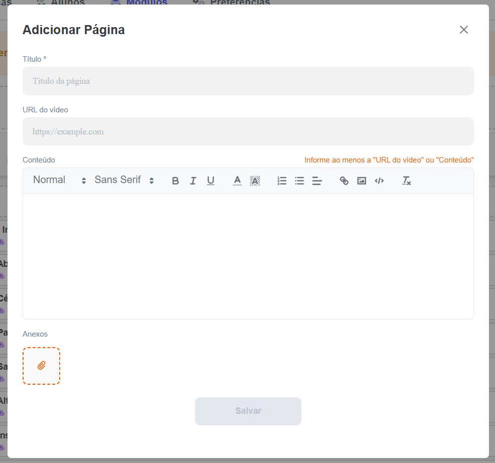Image resolution: width=495 pixels, height=463 pixels.
Task: Insert a code block
Action: (379, 181)
